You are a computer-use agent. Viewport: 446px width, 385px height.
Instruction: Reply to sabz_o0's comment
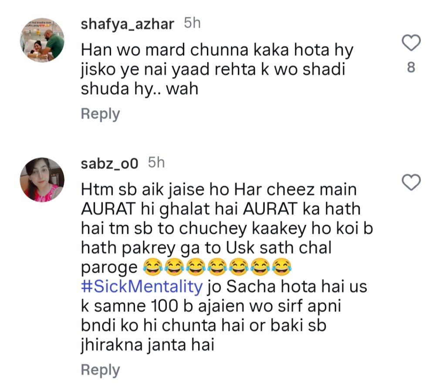(100, 370)
